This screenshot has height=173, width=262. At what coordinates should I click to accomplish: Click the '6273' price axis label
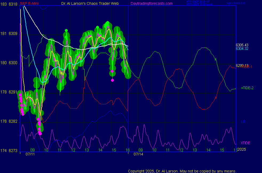(13, 151)
